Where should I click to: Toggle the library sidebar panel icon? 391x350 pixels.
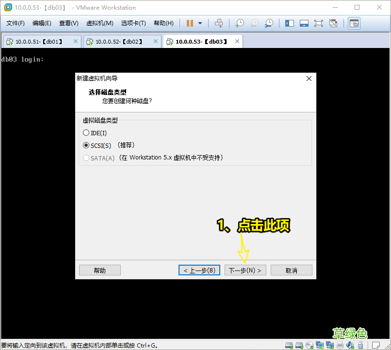point(290,23)
